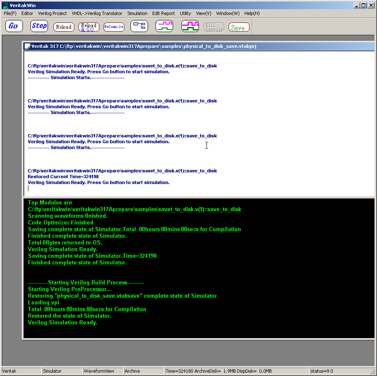Open the Editor menu

click(x=27, y=13)
